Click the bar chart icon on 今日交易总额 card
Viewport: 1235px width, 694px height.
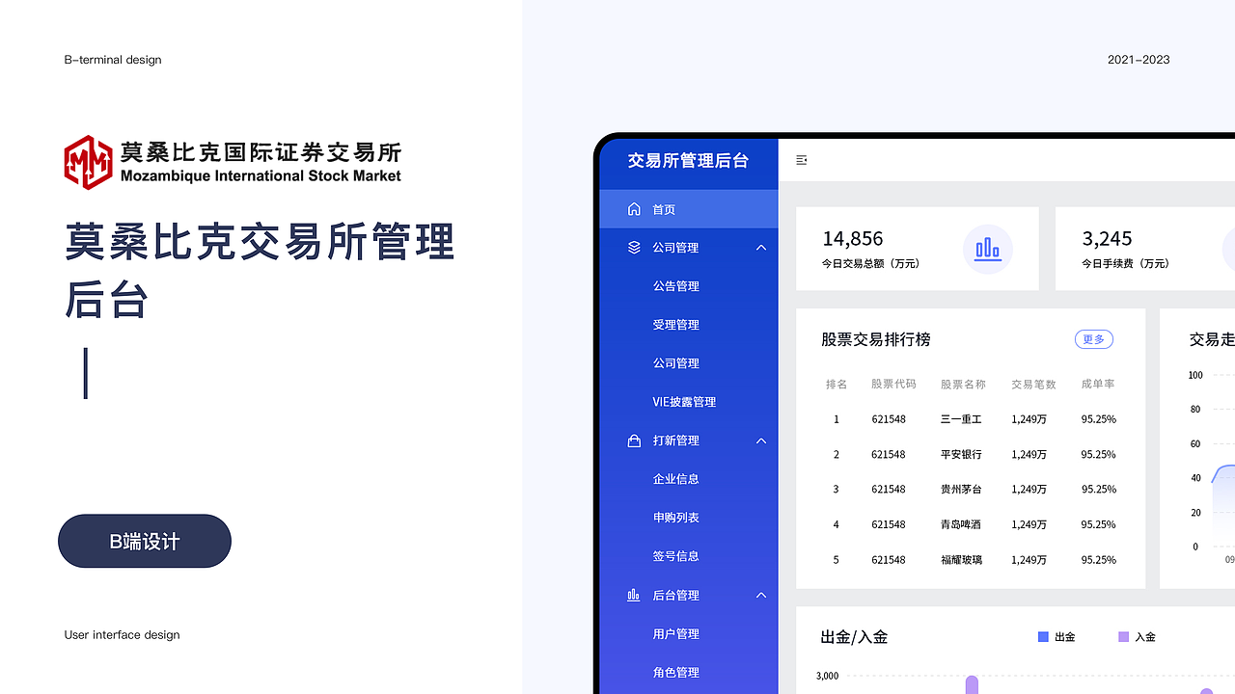pyautogui.click(x=988, y=250)
